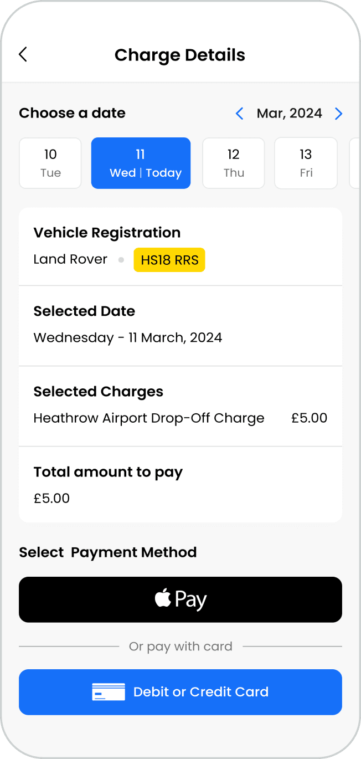This screenshot has width=361, height=759.
Task: Tap the Selected Date row
Action: pyautogui.click(x=180, y=325)
